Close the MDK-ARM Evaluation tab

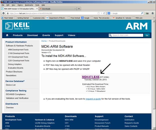(37, 9)
